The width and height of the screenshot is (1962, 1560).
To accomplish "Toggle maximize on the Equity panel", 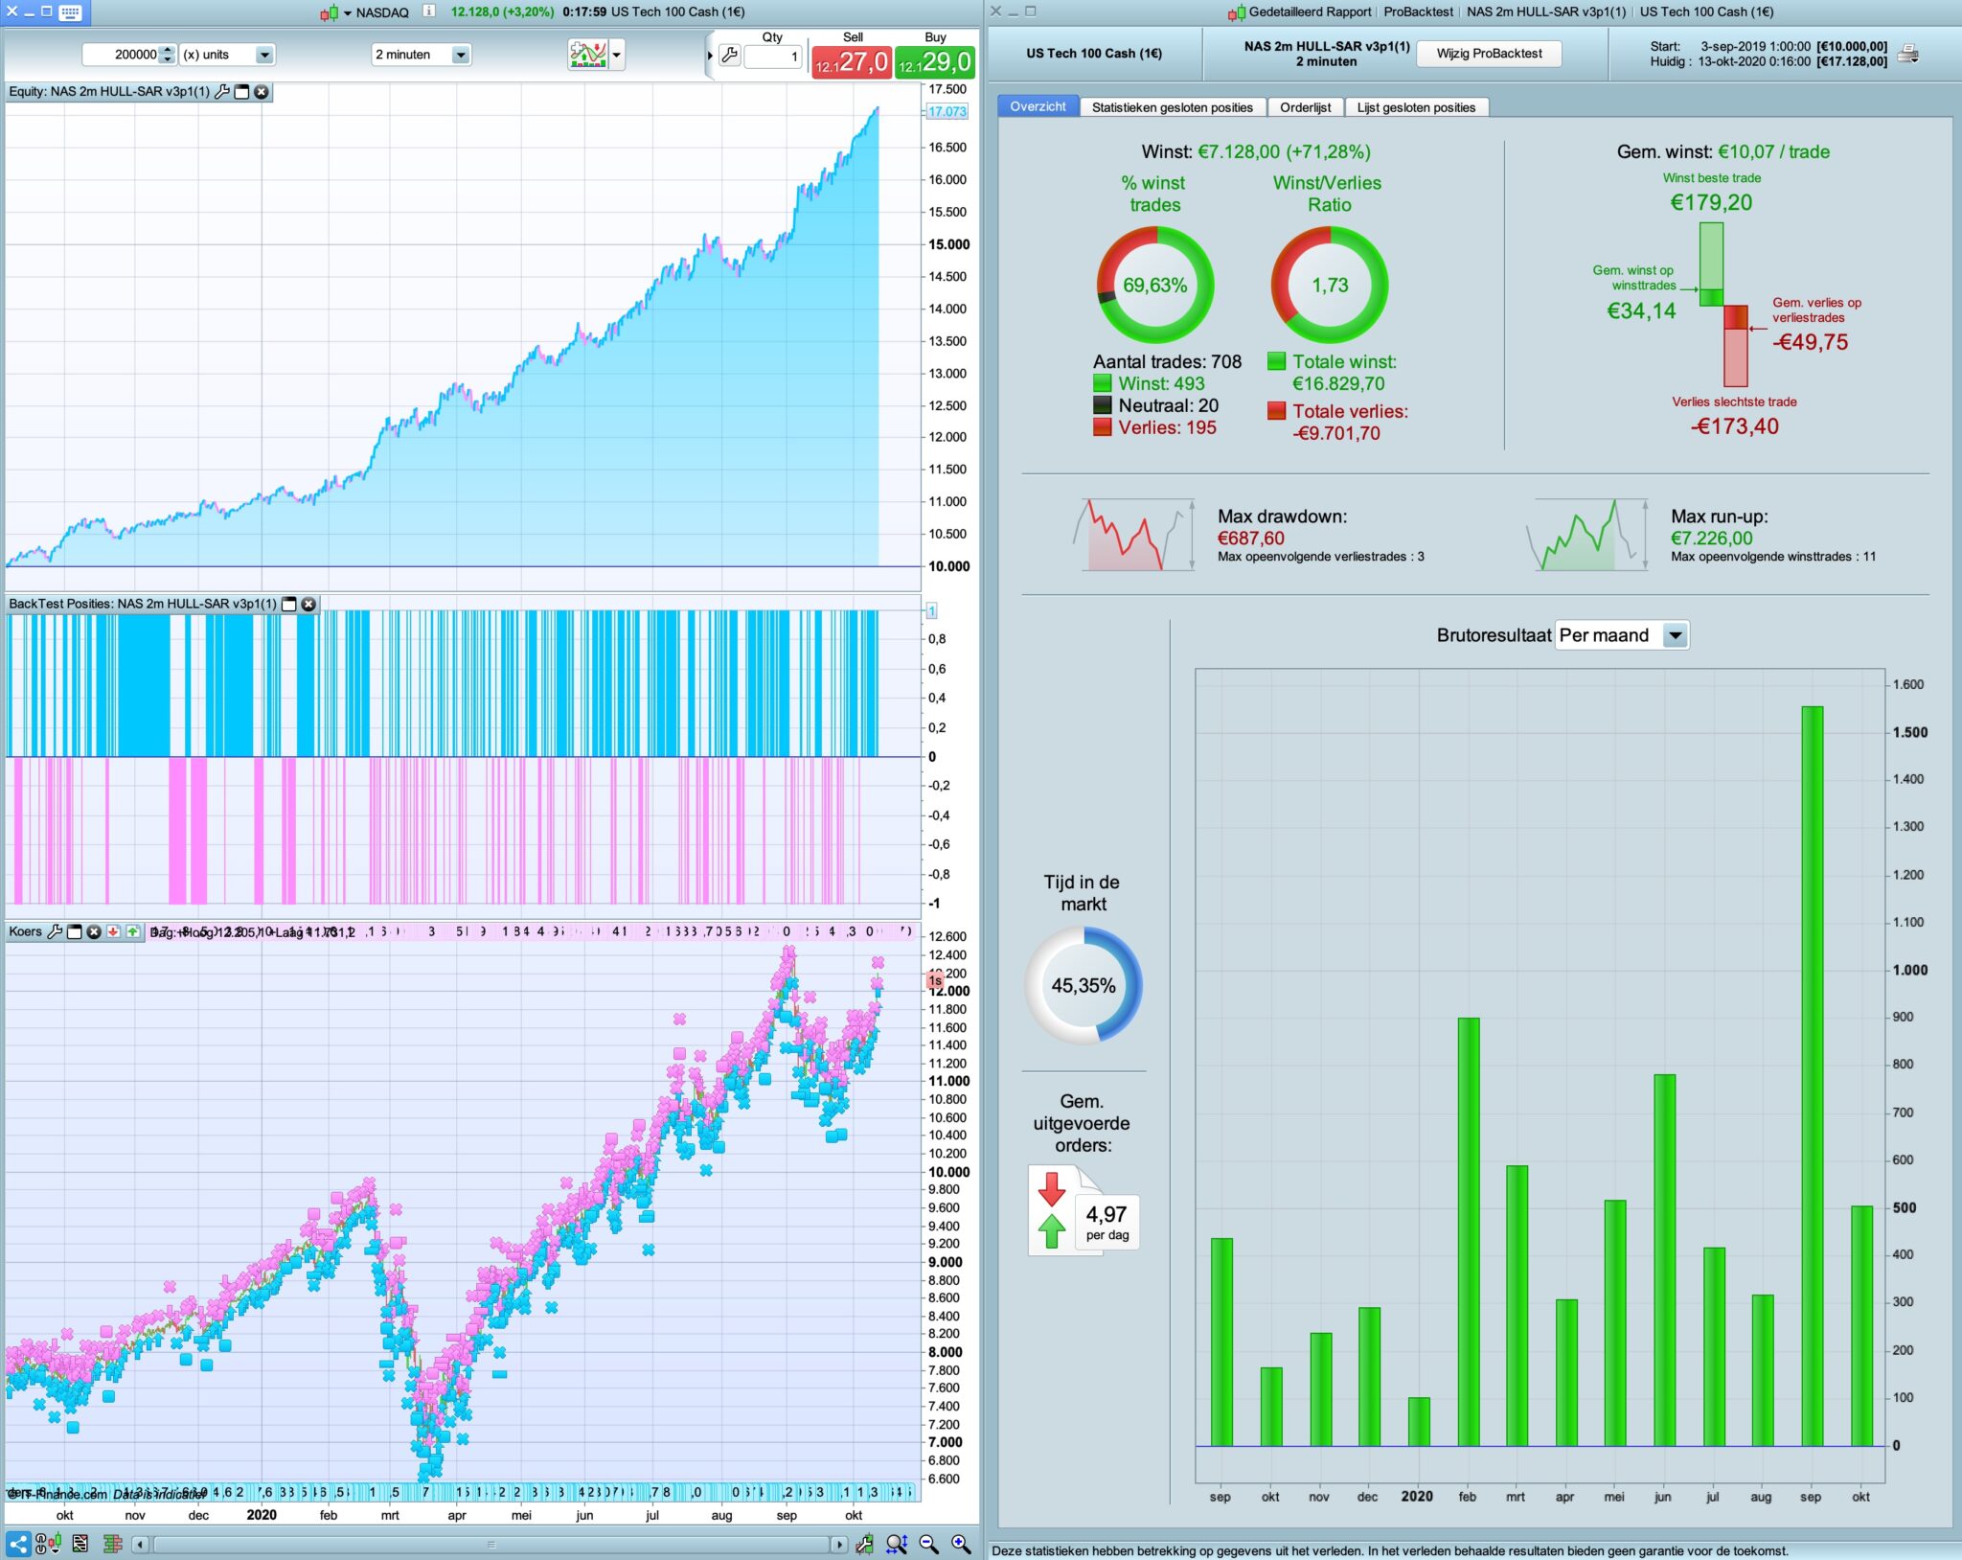I will (x=242, y=92).
